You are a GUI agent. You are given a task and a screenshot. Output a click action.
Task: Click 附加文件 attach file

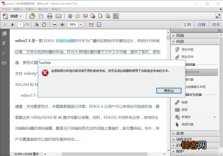[x=184, y=57]
